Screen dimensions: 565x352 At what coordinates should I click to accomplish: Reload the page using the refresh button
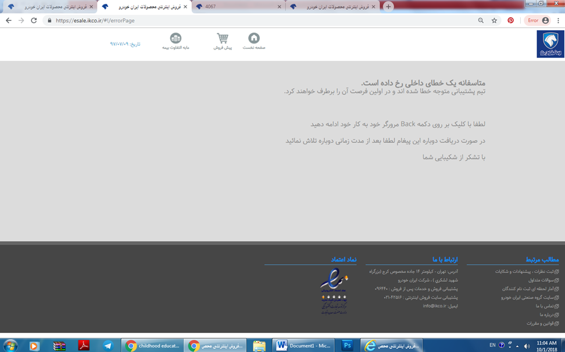point(34,20)
